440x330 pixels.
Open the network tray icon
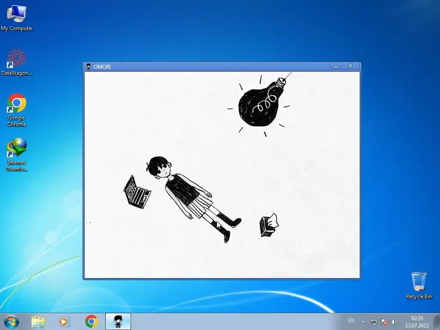pos(373,322)
